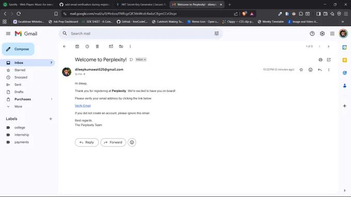Screen dimensions: 351x197
Task: Open Excalidraw Whiteboard bookmark
Action: click(28, 22)
